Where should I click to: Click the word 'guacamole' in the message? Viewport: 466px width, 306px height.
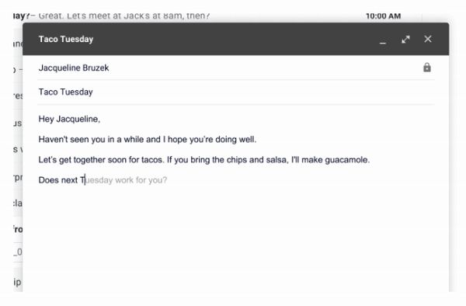click(x=347, y=160)
